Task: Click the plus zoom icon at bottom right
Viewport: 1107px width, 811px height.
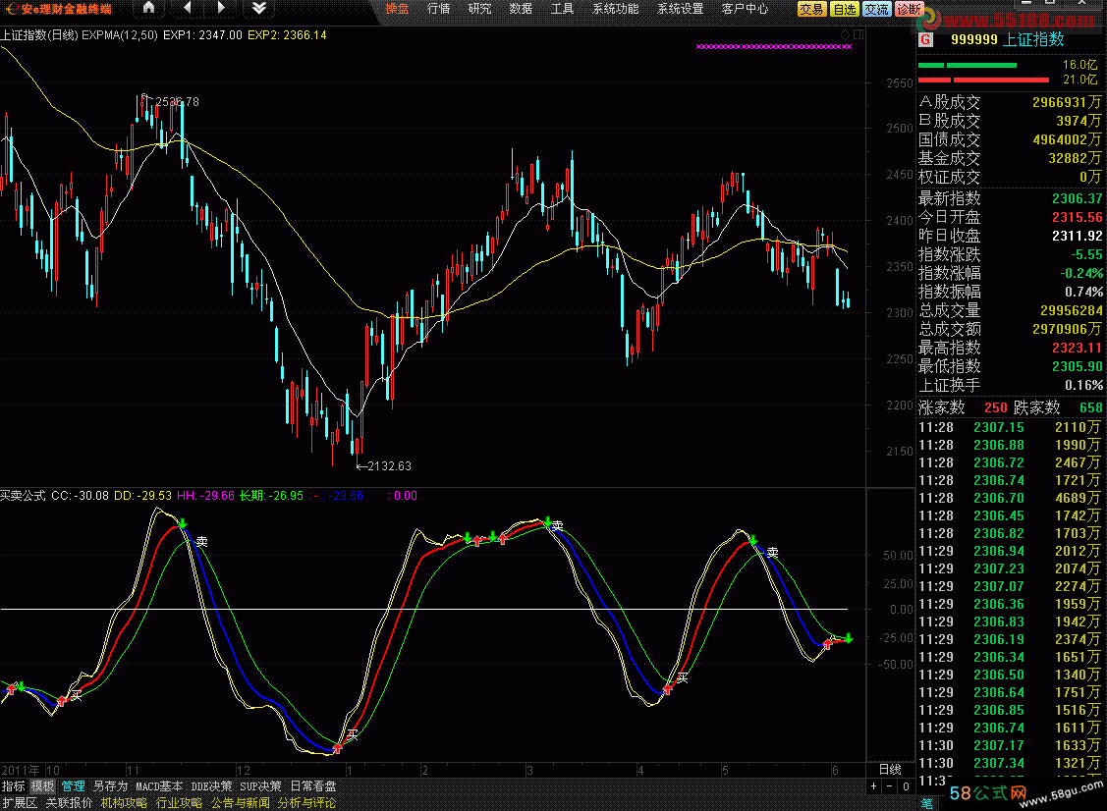Action: (x=874, y=786)
